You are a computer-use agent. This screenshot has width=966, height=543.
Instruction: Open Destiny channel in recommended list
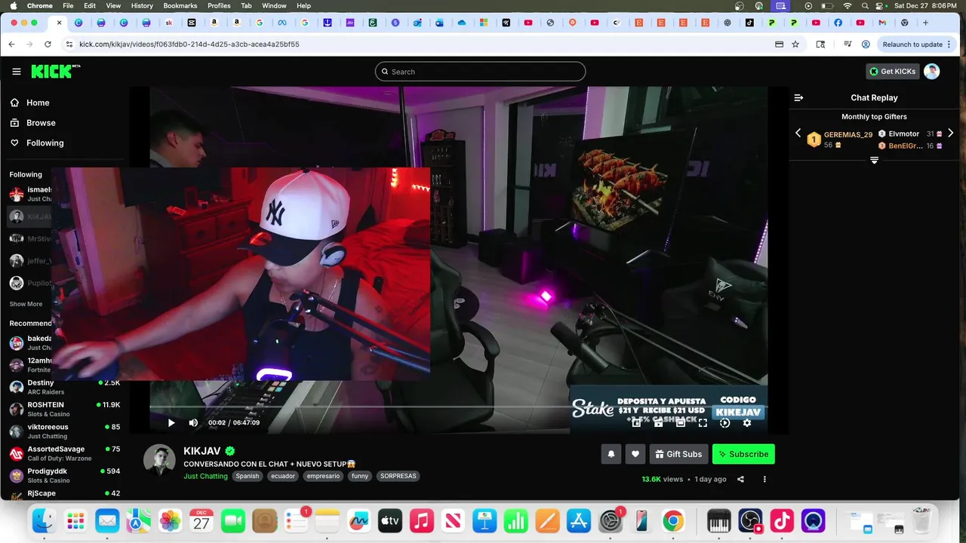[64, 387]
